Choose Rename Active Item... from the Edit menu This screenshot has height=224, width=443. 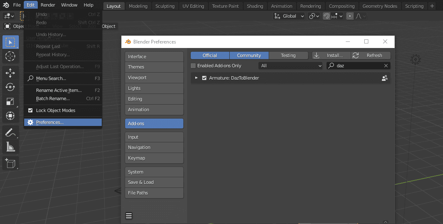tap(63, 90)
